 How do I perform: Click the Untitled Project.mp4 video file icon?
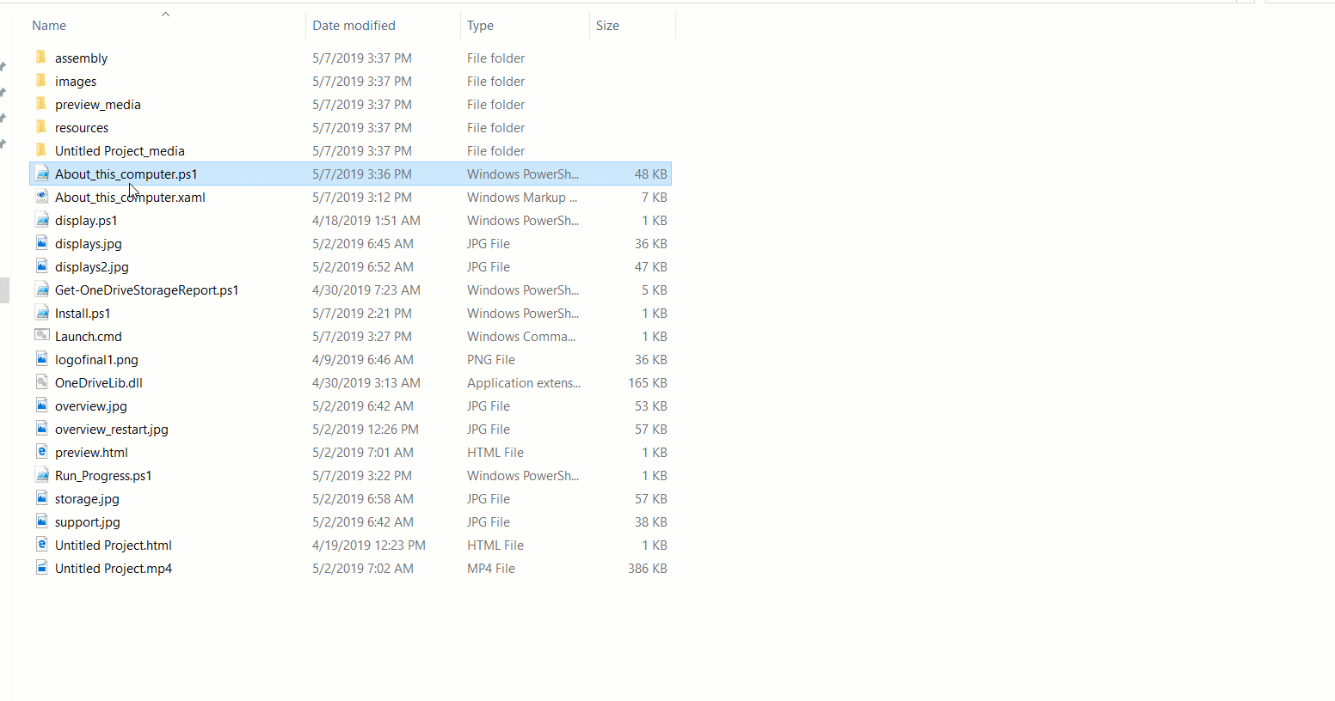[42, 568]
